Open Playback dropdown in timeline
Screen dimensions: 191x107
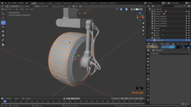(x=10, y=98)
